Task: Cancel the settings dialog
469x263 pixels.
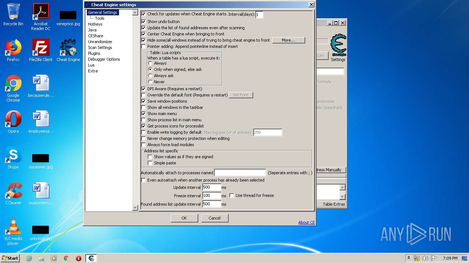Action: pos(214,218)
